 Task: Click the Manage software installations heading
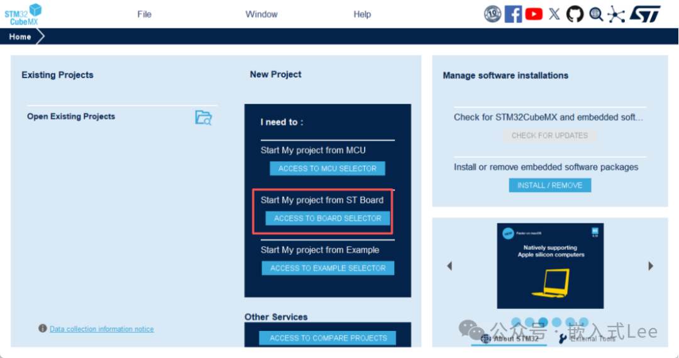tap(505, 76)
